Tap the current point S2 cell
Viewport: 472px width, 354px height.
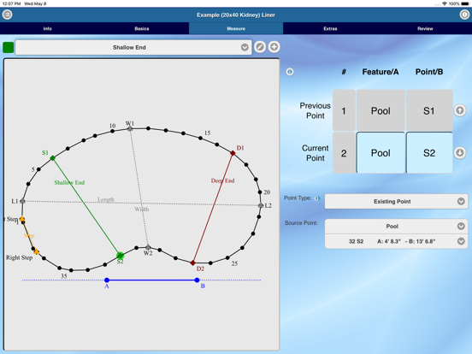point(429,152)
